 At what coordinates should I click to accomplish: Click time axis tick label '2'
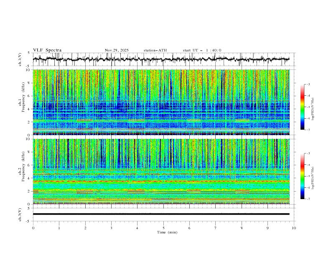pos(85,228)
